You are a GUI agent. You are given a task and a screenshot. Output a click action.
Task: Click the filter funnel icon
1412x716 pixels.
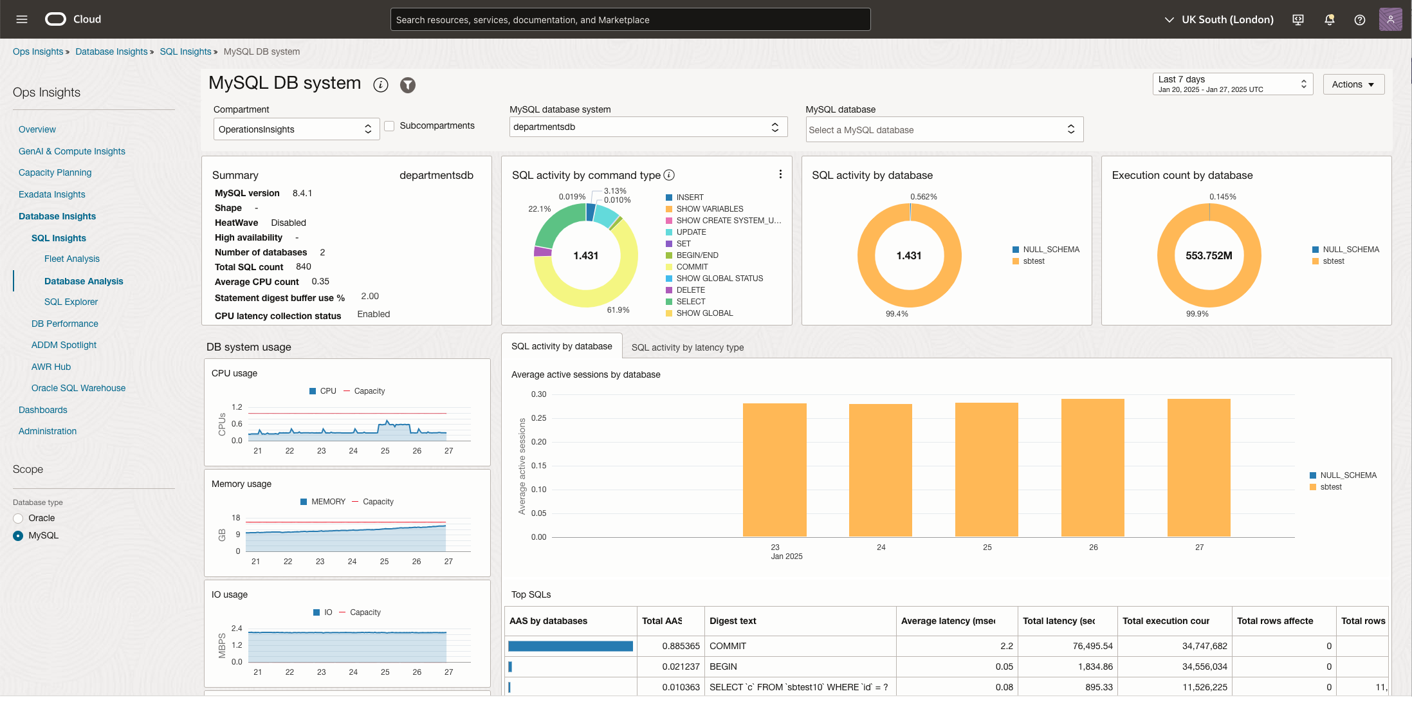click(408, 85)
